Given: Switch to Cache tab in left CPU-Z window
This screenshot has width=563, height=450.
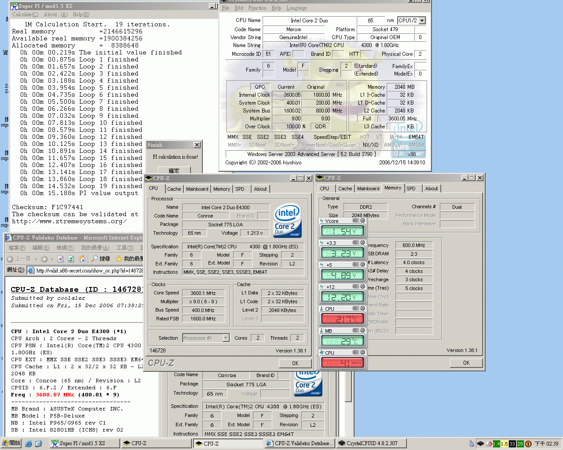Looking at the screenshot, I should [174, 189].
